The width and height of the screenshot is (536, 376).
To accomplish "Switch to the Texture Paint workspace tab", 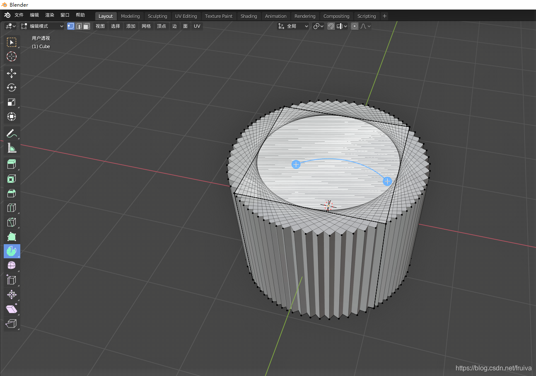I will click(x=219, y=16).
